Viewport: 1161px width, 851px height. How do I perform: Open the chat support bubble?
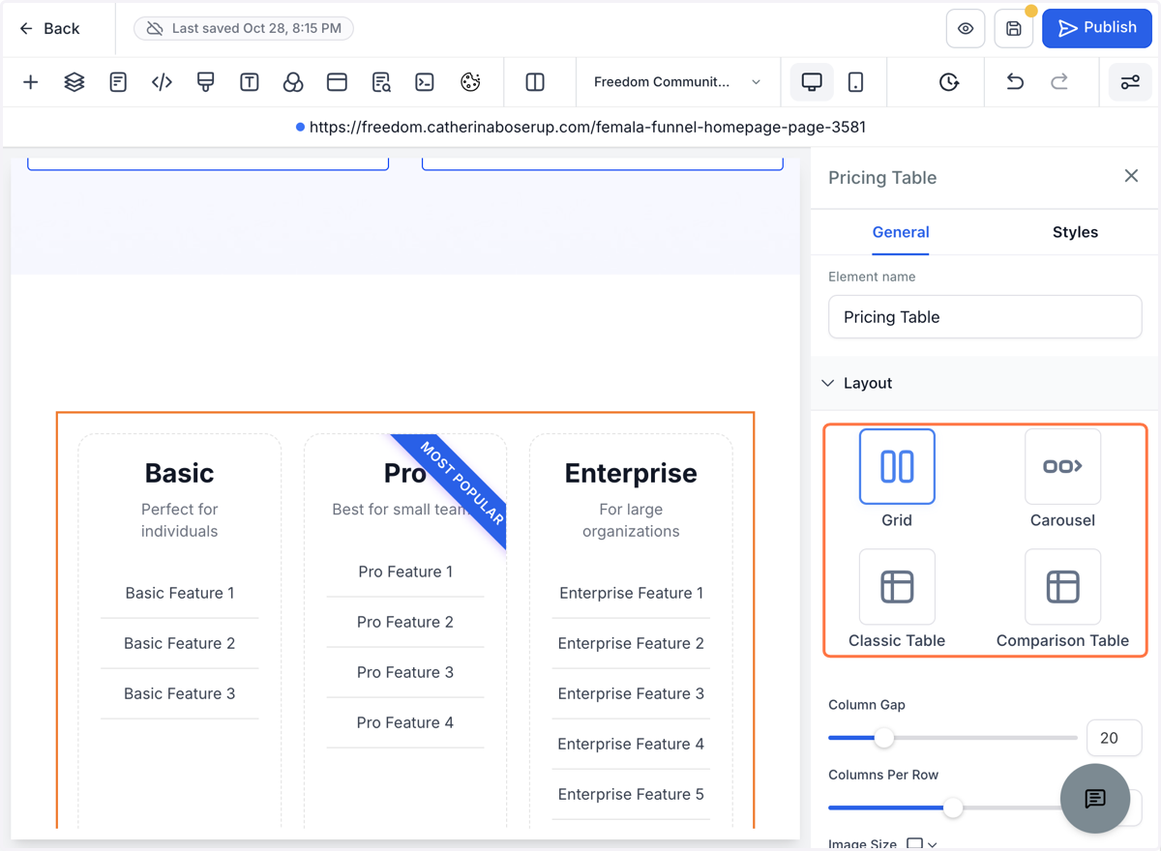(1095, 799)
